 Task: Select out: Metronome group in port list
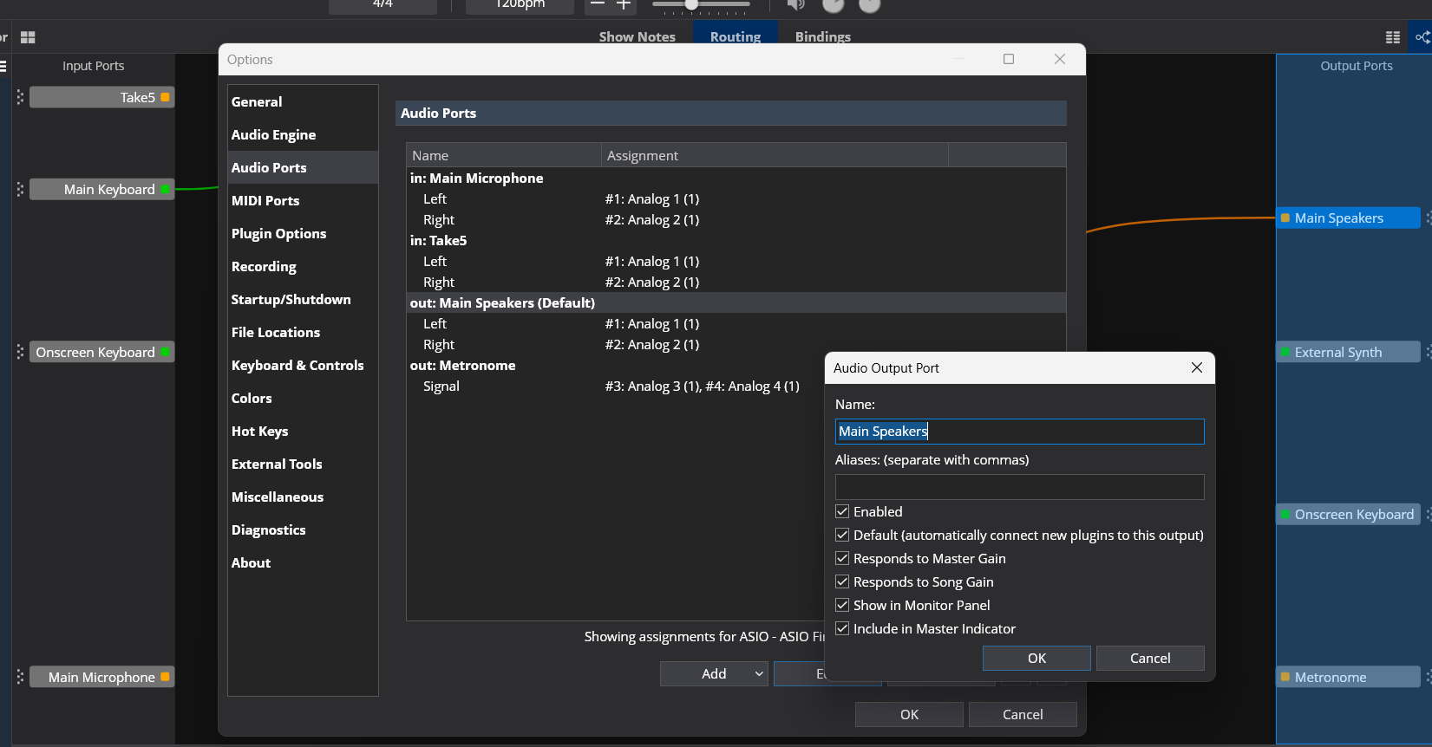click(x=462, y=365)
